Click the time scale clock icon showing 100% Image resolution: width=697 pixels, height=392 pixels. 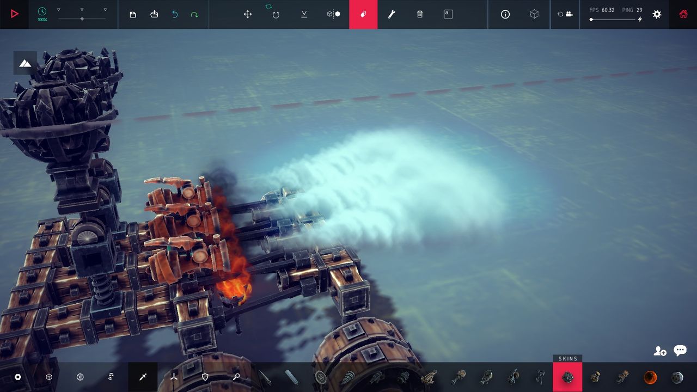tap(42, 11)
